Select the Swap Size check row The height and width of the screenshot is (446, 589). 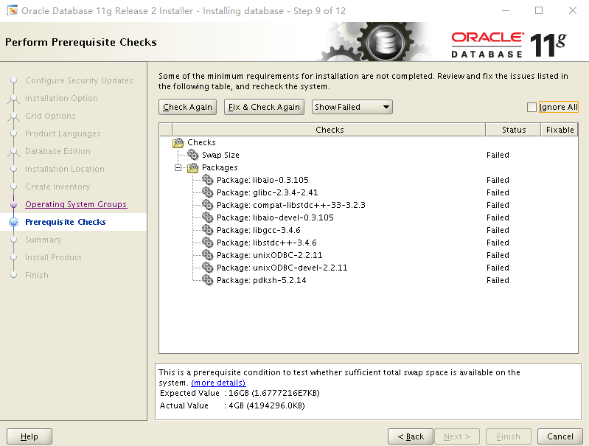[368, 155]
